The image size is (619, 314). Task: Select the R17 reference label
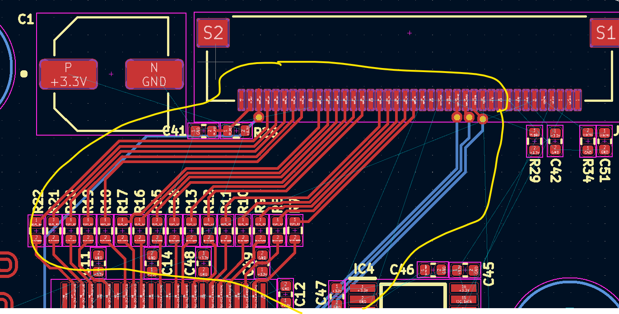coord(122,201)
